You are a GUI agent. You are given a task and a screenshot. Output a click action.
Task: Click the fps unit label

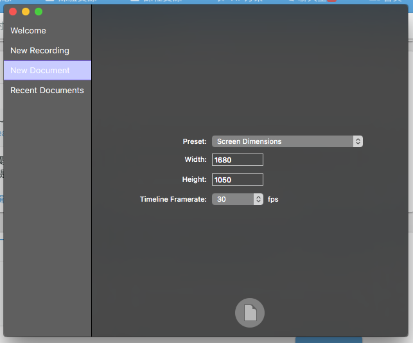point(273,199)
